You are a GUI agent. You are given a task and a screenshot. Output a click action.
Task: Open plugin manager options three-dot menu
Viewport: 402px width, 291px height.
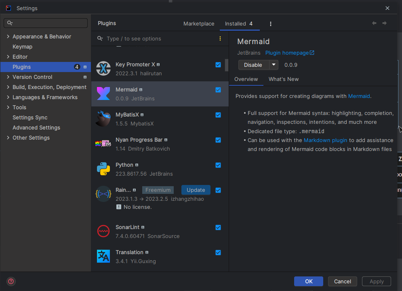point(270,24)
